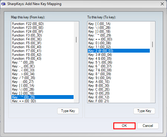167x137 pixels.
Task: Select Key: , < (00_33) in From list
Action: (x=43, y=70)
